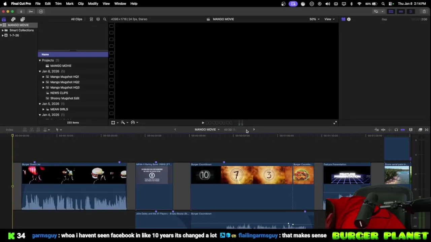Toggle the Inspector panel visibility button

(410, 11)
